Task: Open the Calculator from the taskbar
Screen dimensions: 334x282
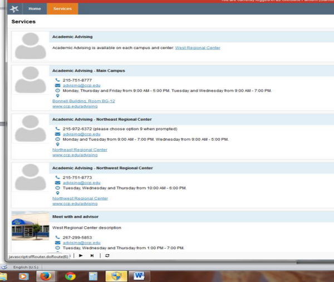Action: click(93, 276)
